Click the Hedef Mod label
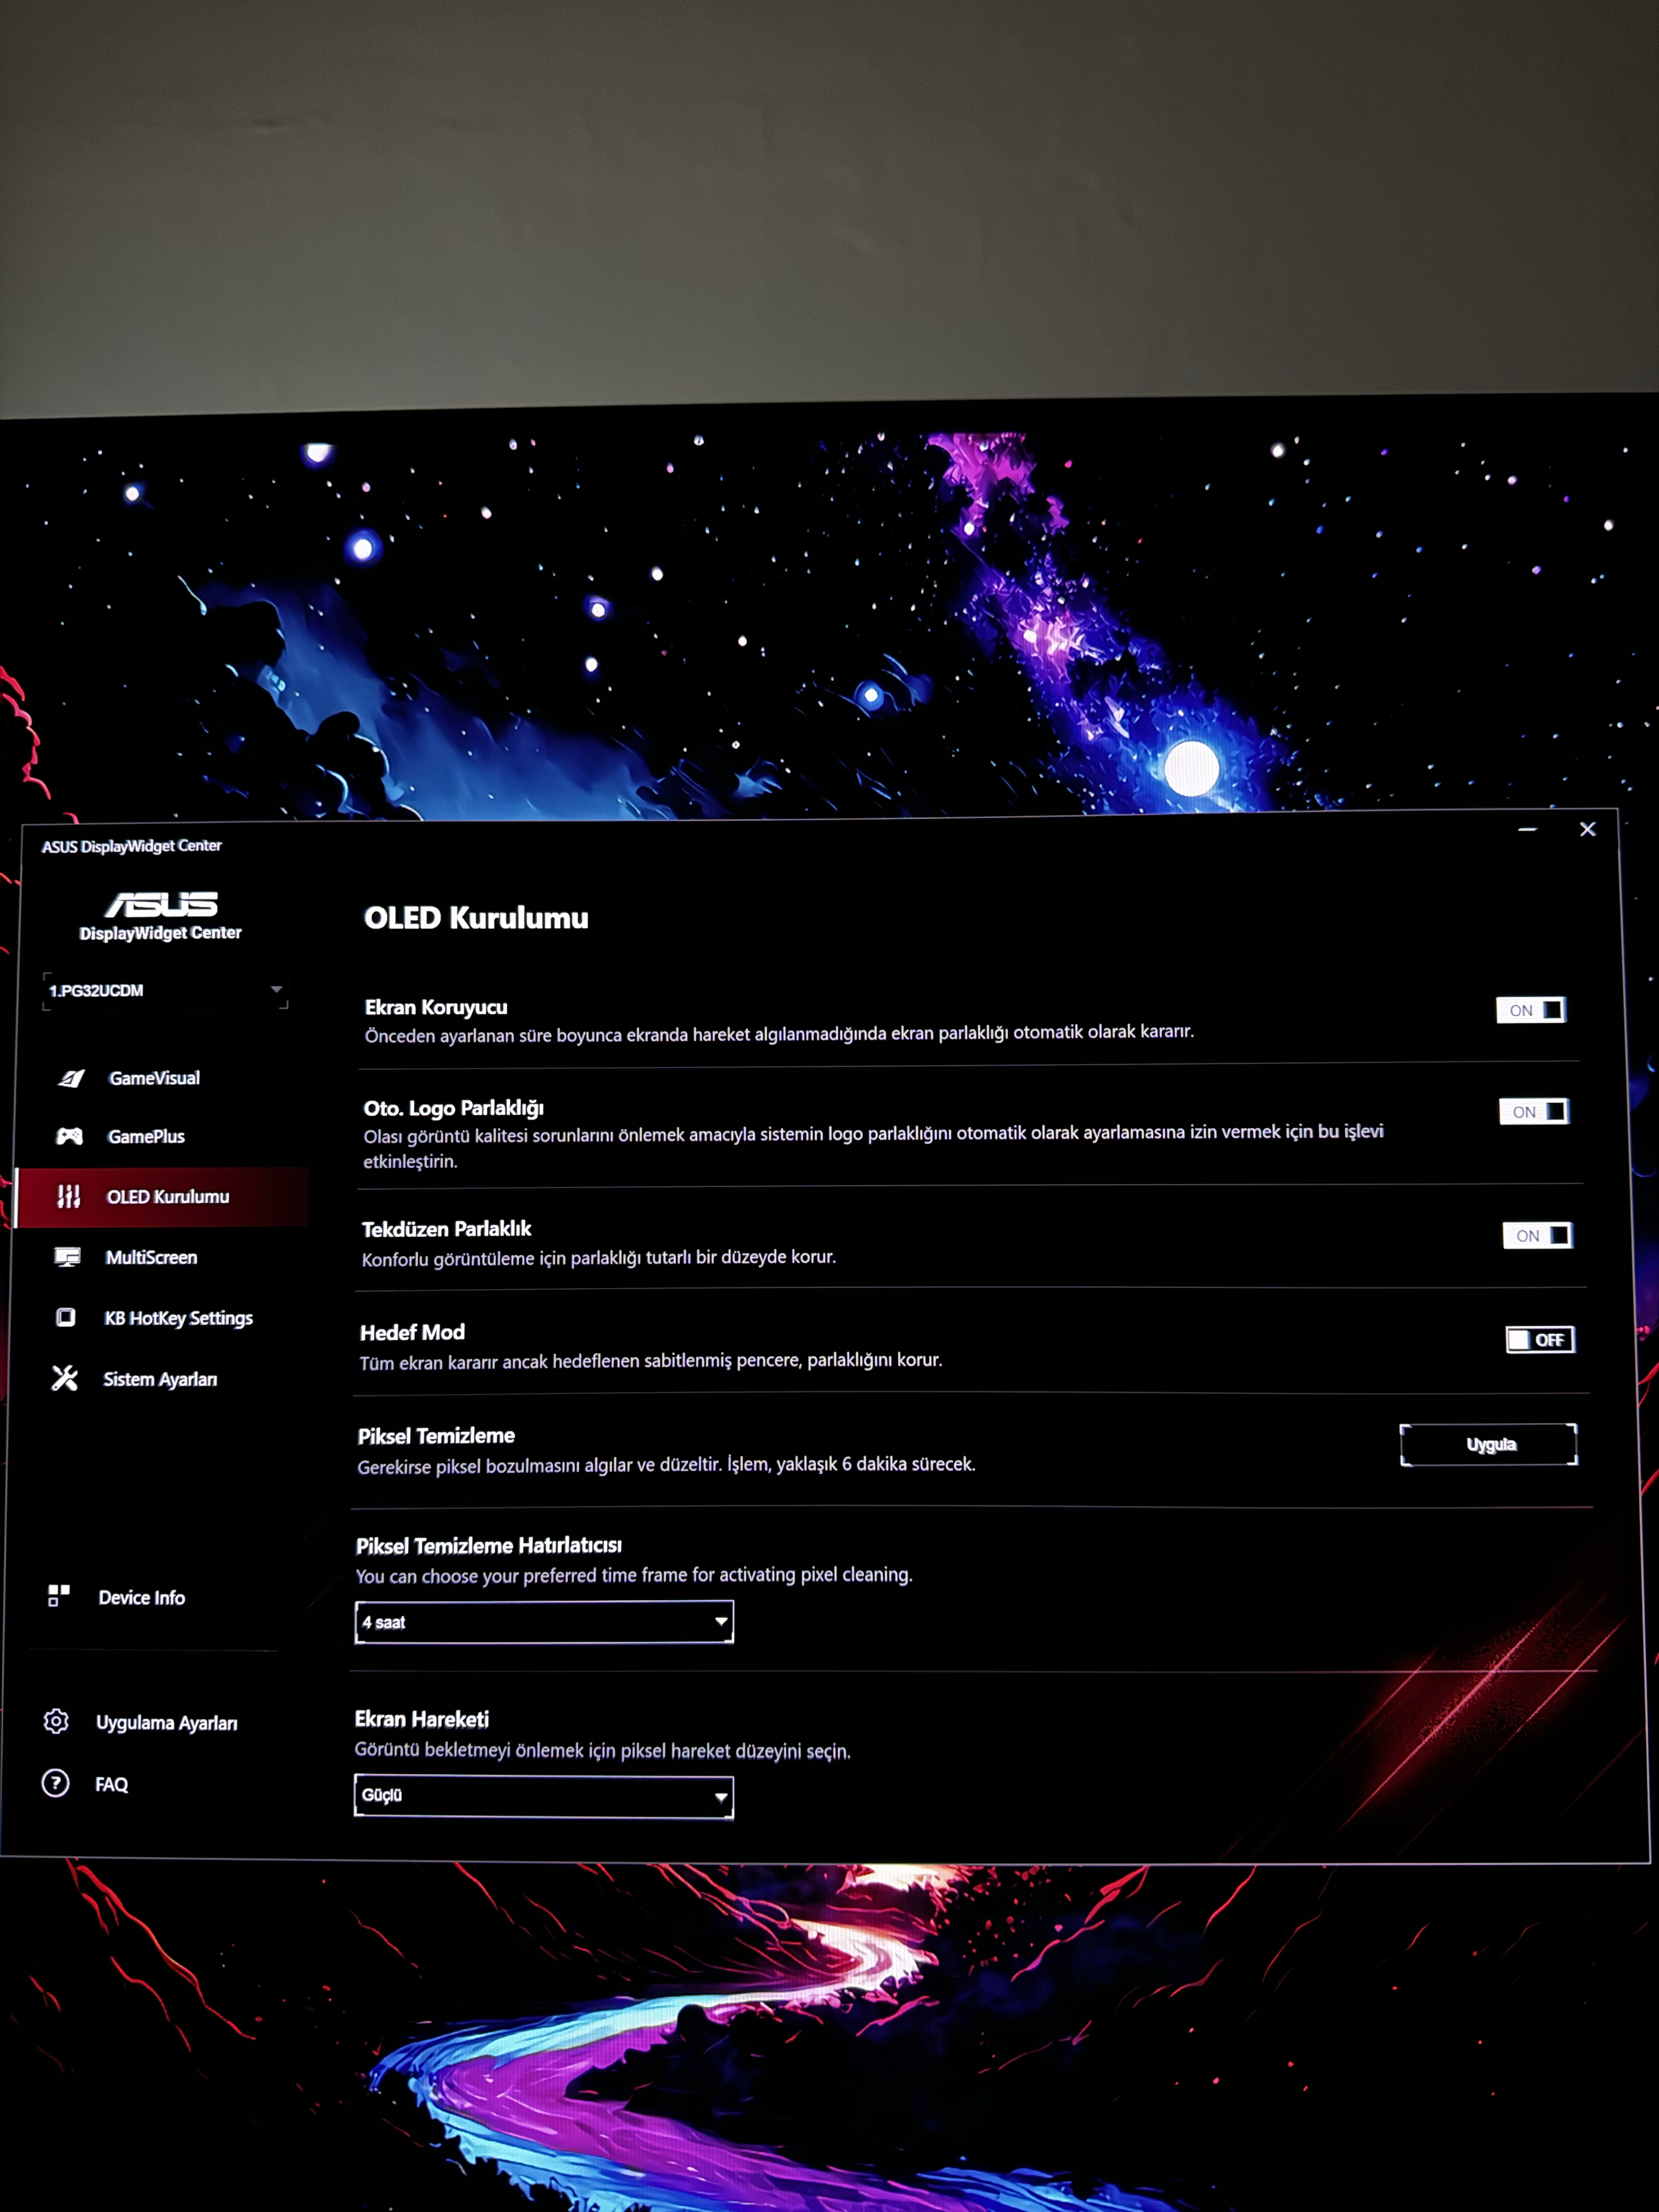 [x=412, y=1332]
